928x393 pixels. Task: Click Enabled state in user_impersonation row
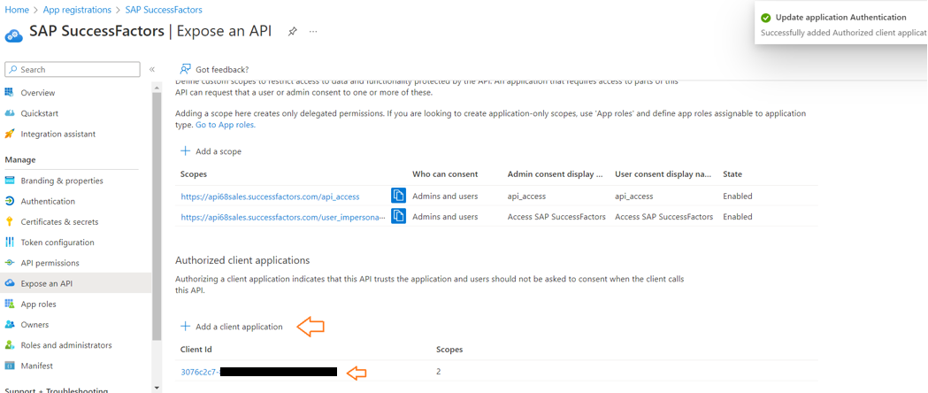pyautogui.click(x=738, y=217)
